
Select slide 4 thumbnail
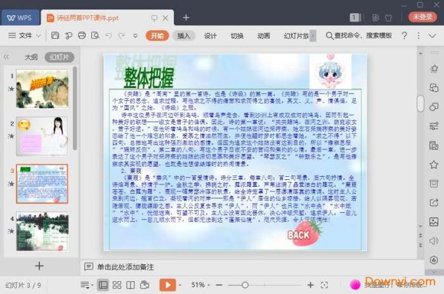tap(42, 231)
